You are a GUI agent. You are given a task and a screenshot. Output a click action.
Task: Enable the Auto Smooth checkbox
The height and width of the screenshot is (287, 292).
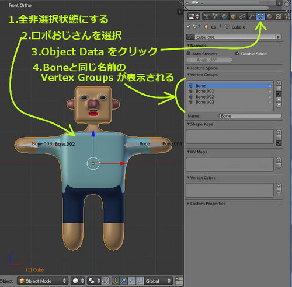click(x=189, y=53)
